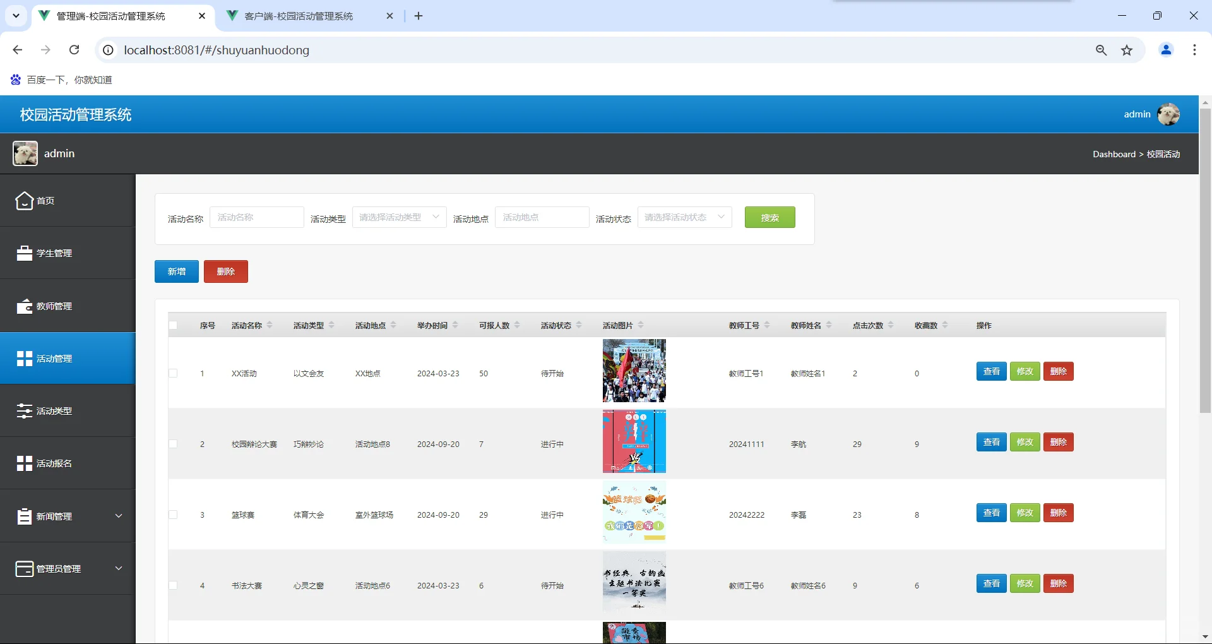Click 修改 for 校园辩论大赛 row
1212x644 pixels.
click(x=1025, y=442)
